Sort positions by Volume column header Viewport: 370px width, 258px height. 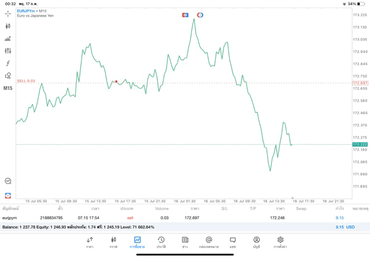click(162, 208)
